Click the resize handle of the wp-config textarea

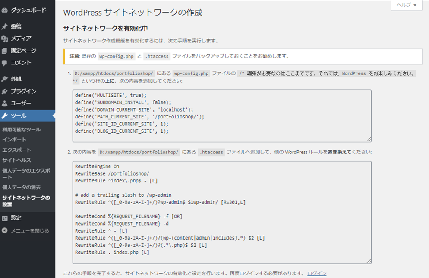click(369, 139)
